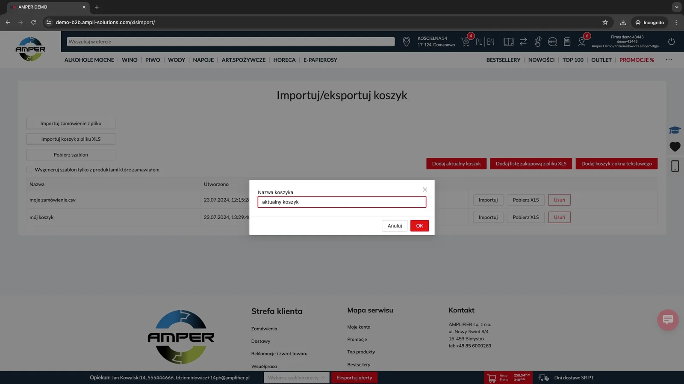Image resolution: width=684 pixels, height=384 pixels.
Task: Download XLS for moje zamówienie.csv
Action: click(526, 200)
